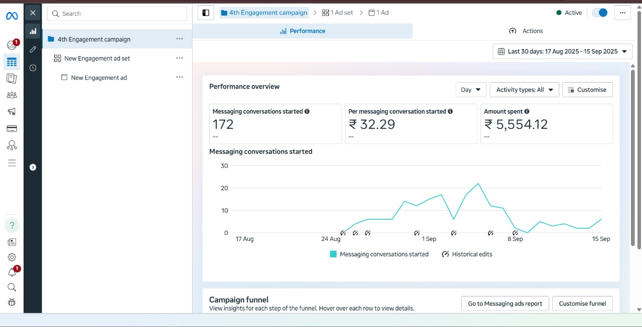Select the Performance tab

click(302, 31)
